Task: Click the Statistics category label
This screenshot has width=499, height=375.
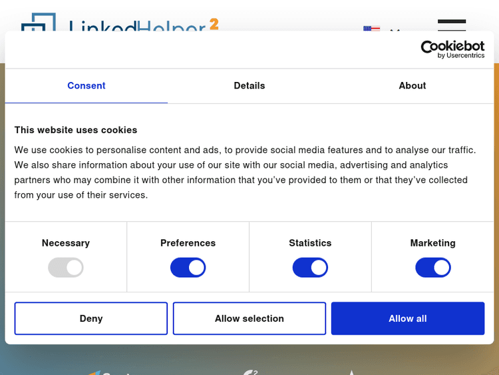Action: pos(310,243)
